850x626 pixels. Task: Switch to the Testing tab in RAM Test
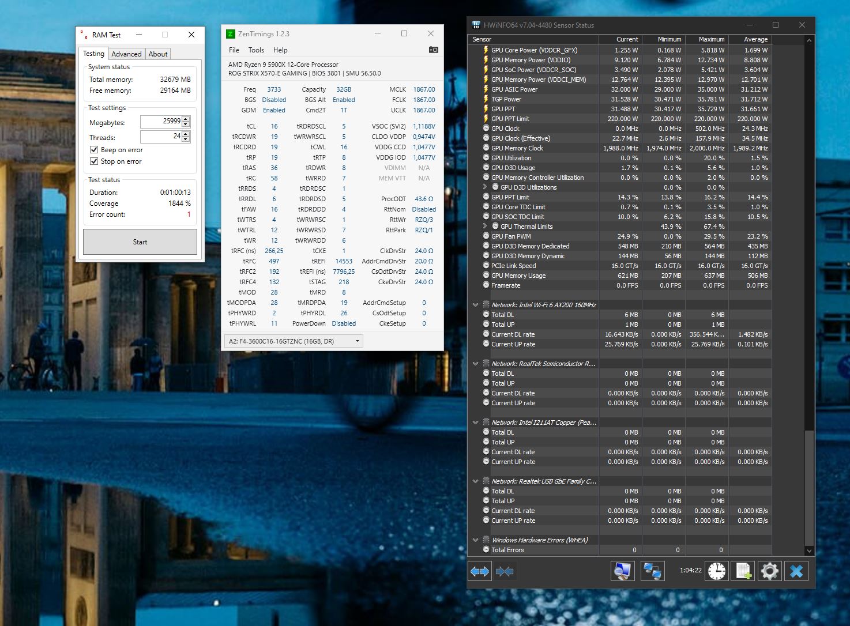point(93,54)
